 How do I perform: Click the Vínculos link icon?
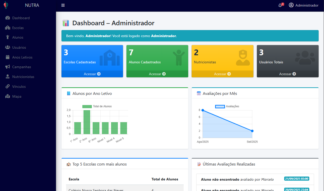coord(8,87)
